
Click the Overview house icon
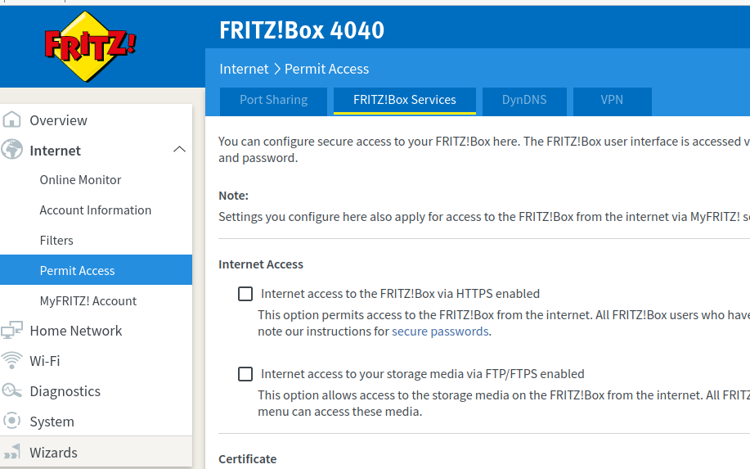coord(12,120)
